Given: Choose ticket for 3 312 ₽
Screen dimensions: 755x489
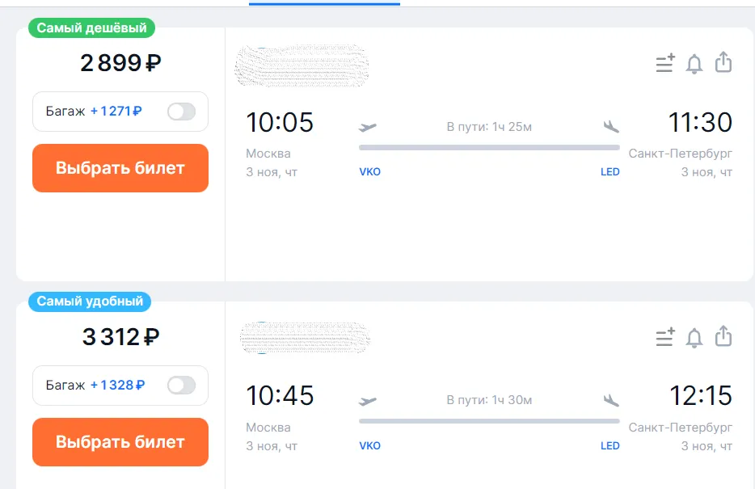Looking at the screenshot, I should click(120, 442).
